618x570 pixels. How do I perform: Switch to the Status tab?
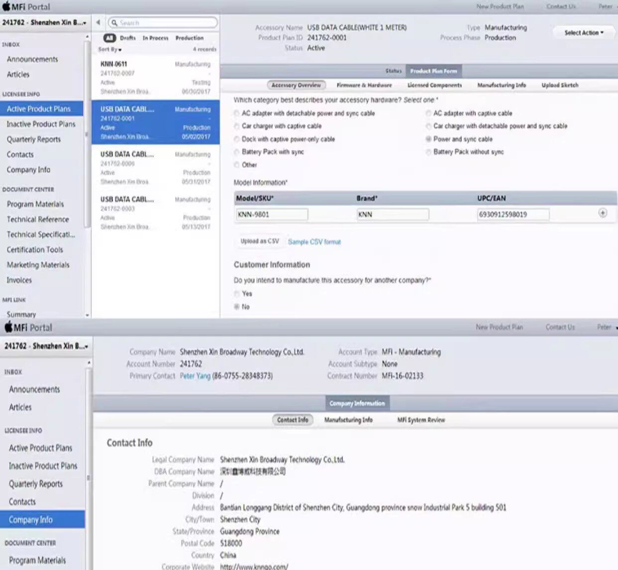pyautogui.click(x=393, y=71)
